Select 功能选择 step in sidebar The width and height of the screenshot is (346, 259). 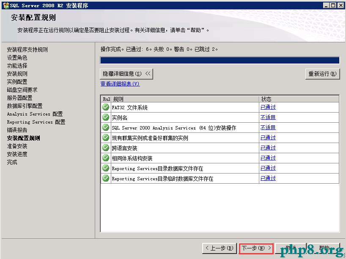click(x=17, y=66)
